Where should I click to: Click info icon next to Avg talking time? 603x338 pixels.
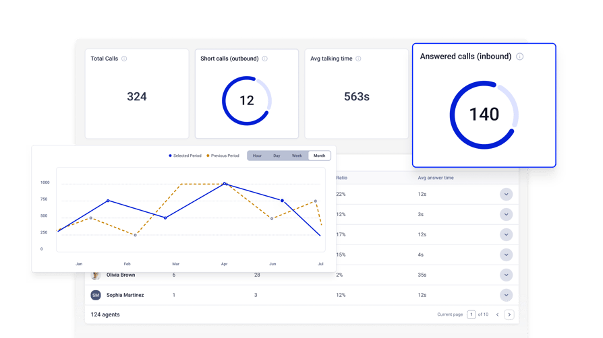tap(358, 59)
